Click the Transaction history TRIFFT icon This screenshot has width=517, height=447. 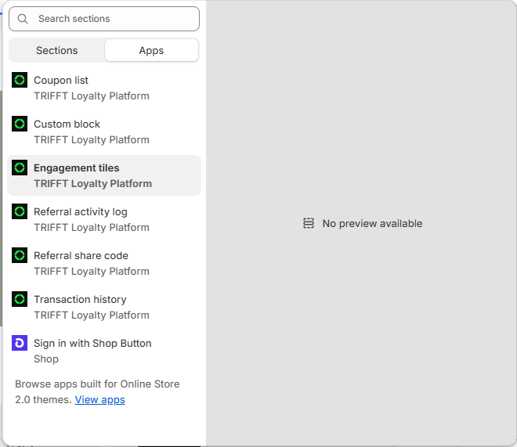point(20,299)
